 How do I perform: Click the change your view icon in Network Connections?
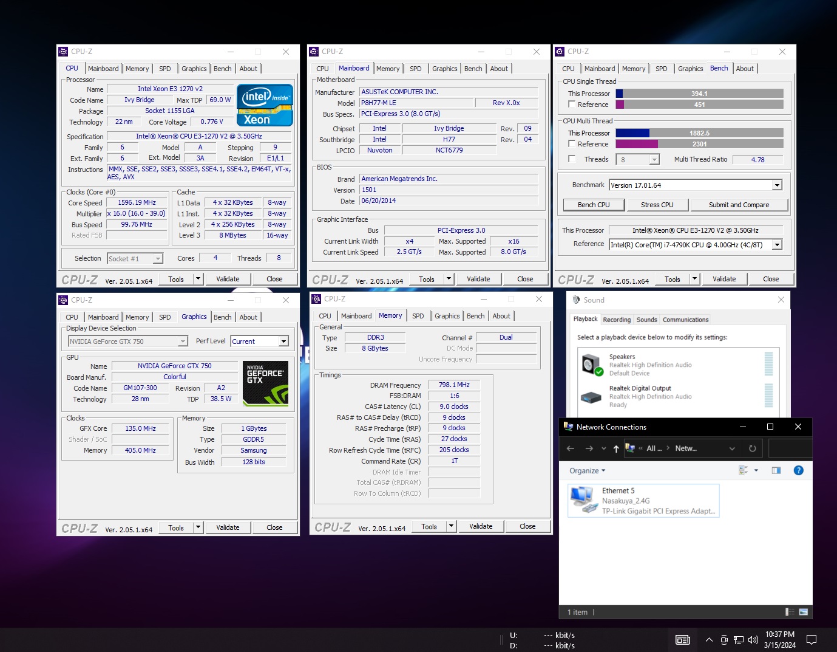point(744,470)
